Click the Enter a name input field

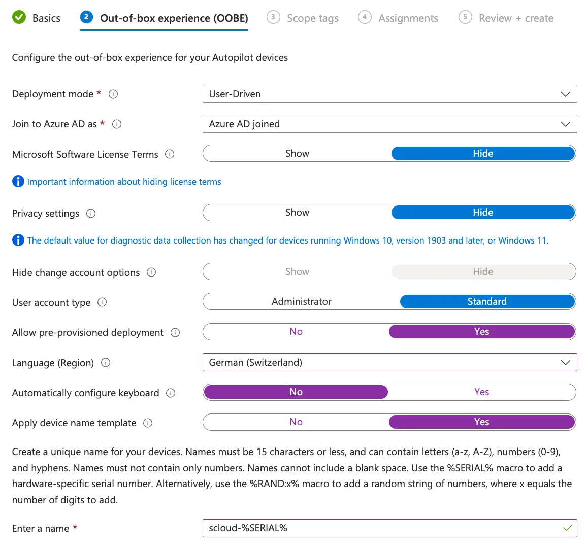389,528
